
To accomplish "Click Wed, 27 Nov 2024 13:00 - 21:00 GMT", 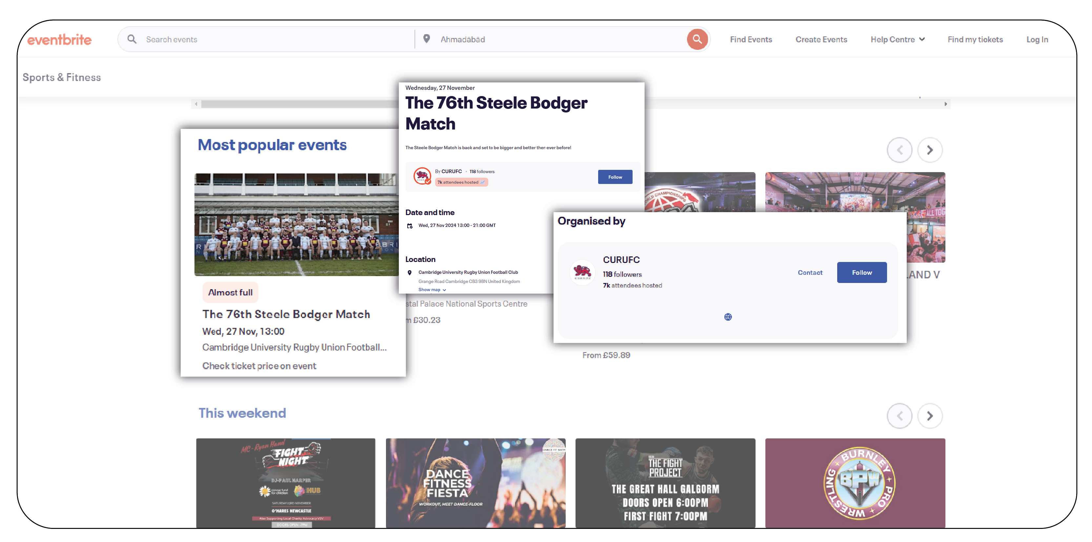I will (456, 226).
